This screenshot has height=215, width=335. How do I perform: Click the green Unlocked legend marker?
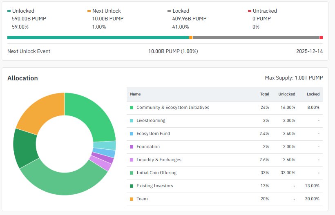click(x=9, y=11)
